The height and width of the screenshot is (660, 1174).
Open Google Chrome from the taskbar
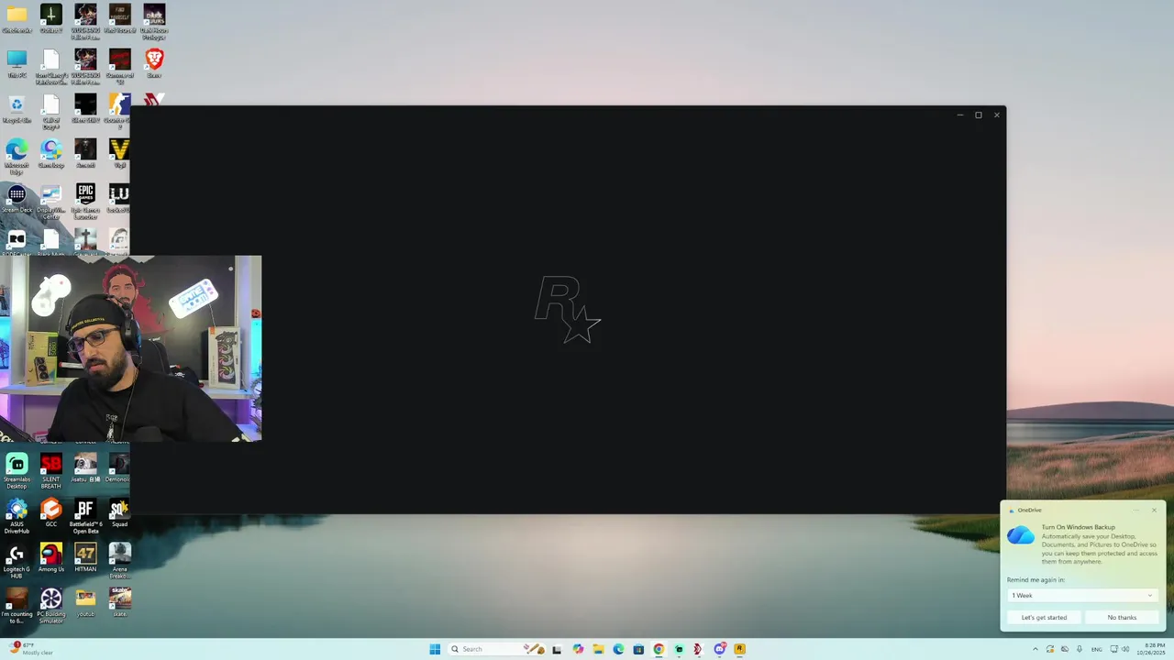coord(659,649)
